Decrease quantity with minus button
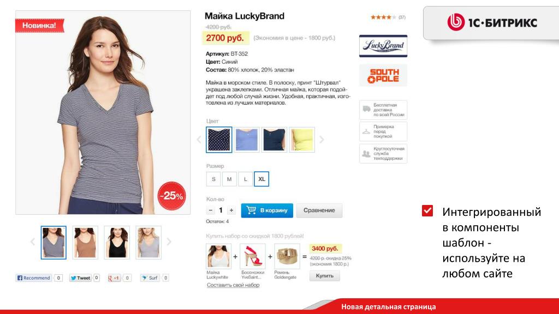Viewport: 559px width, 314px height. (210, 210)
